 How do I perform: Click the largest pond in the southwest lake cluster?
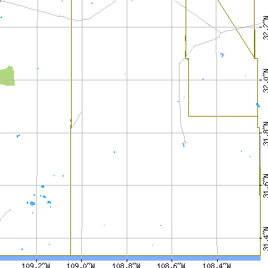click(x=32, y=204)
